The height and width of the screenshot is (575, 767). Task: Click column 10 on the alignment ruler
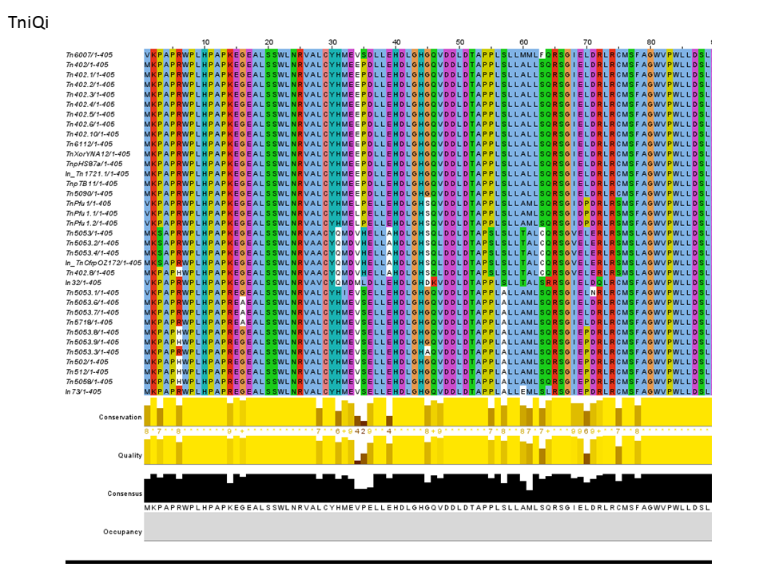point(205,42)
